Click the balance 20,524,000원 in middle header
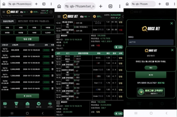 (x=115, y=15)
